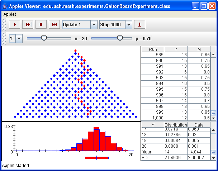Click scroll-down arrow of the Run table
Viewport: 218px width, 171px height.
tap(213, 118)
